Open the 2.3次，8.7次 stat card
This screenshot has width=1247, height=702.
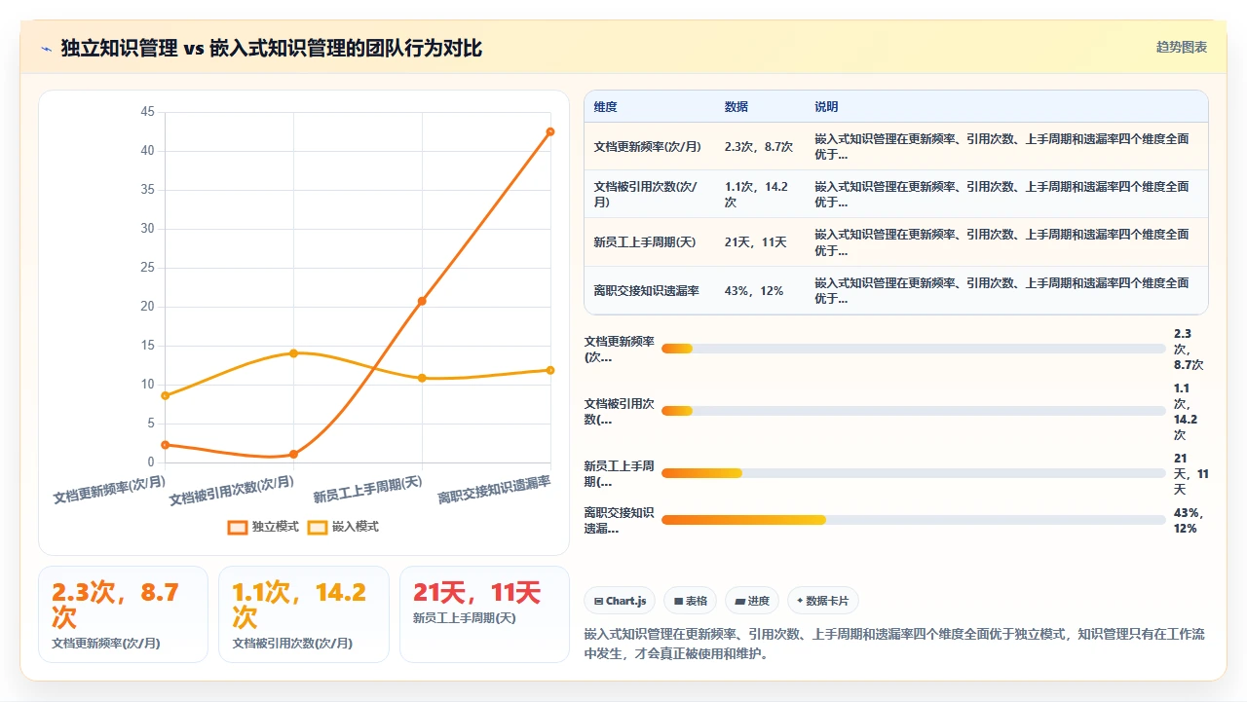(x=123, y=614)
